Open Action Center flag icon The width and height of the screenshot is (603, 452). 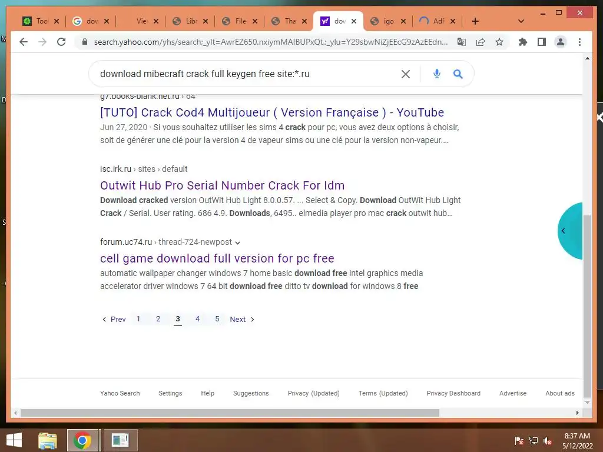[x=519, y=441]
